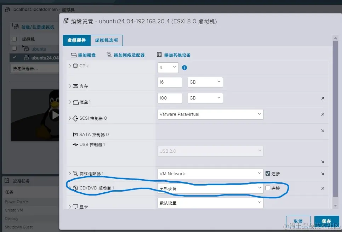Remove Hard disk 1 with its X icon
This screenshot has height=232, width=342.
[323, 98]
